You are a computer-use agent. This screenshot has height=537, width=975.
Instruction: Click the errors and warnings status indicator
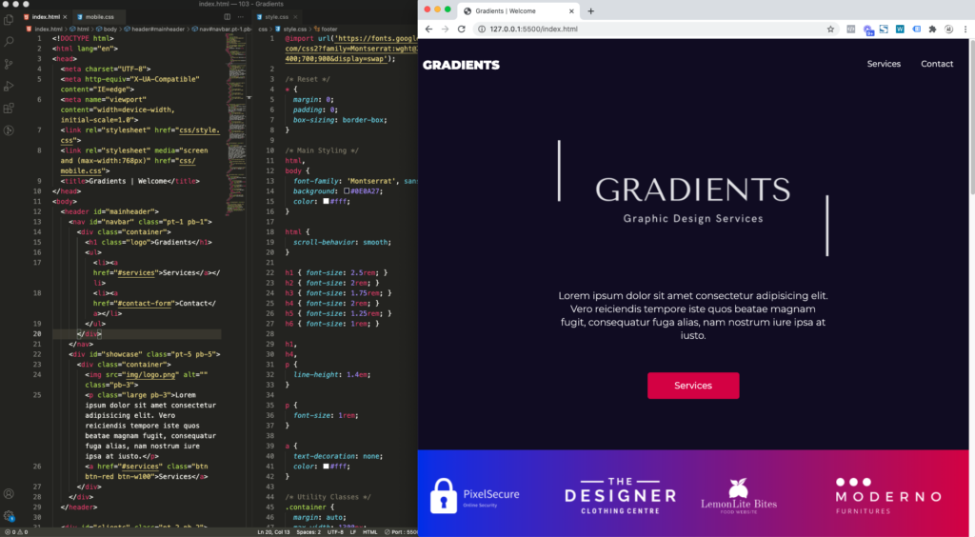point(15,532)
